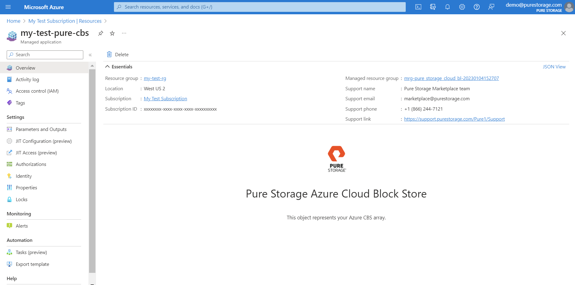Click the West US 2 location value

tap(154, 89)
